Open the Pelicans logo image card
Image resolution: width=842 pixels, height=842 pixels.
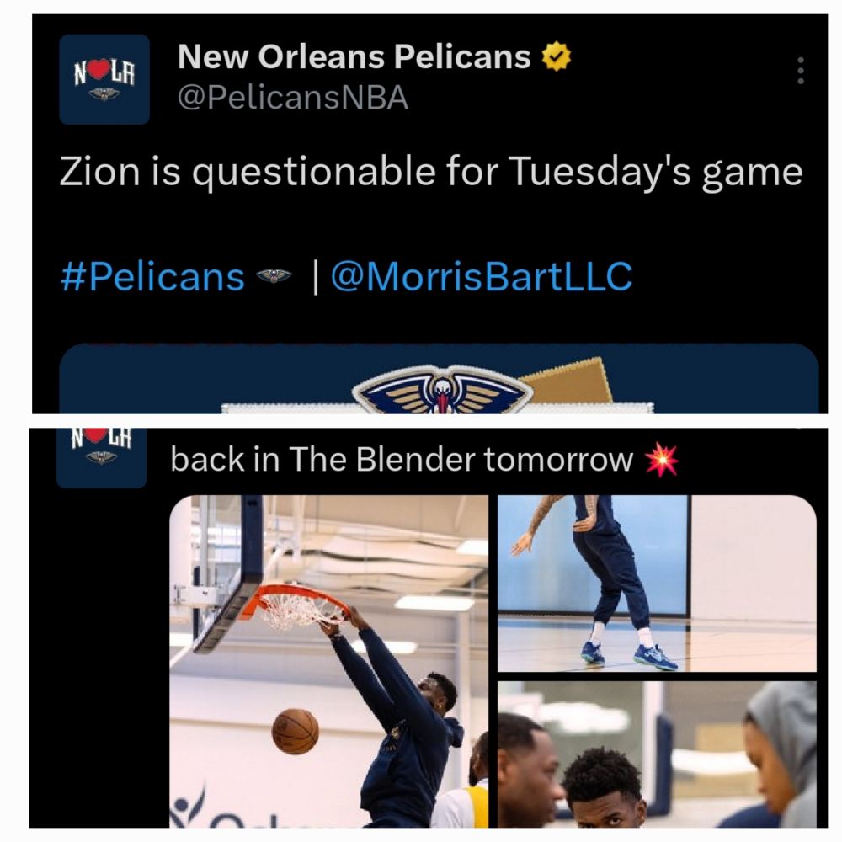(439, 379)
